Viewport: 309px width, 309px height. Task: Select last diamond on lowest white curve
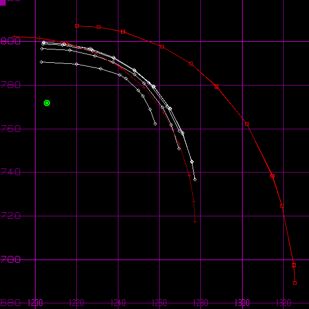(x=155, y=124)
